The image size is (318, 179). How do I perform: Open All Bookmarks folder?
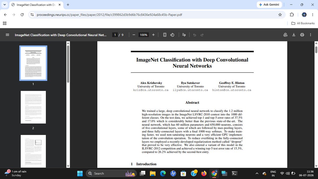pos(303,23)
